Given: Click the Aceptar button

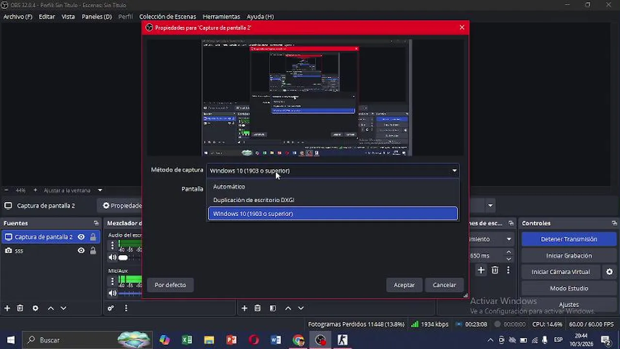Looking at the screenshot, I should click(x=404, y=285).
